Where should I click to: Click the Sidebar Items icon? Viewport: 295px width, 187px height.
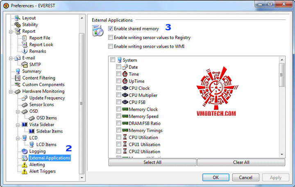(32, 131)
